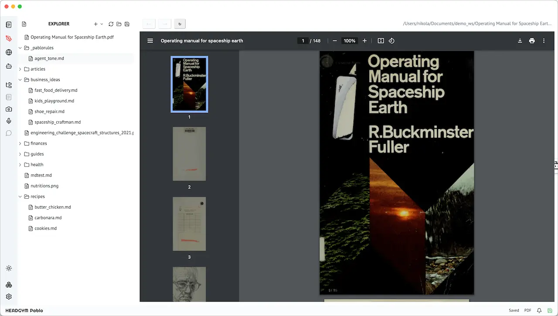Click the Operating manual for spaceship earth title

coord(202,41)
